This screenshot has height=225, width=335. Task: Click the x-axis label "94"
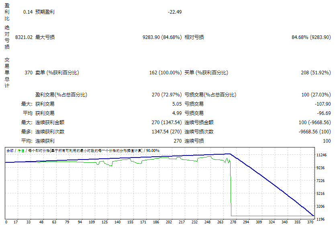pos(80,222)
